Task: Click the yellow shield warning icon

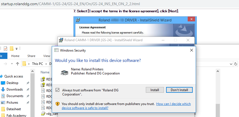Action: (x=58, y=104)
